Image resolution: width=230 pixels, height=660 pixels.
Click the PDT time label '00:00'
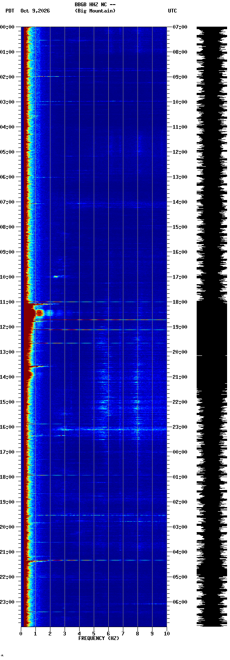click(7, 27)
